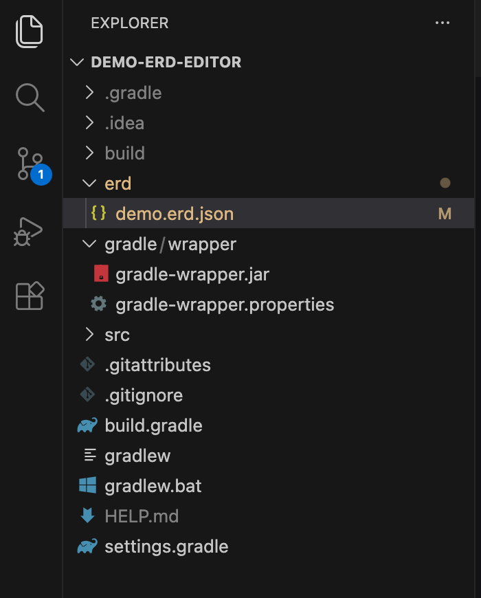Open Source Control view icon
The height and width of the screenshot is (598, 481).
pos(30,164)
